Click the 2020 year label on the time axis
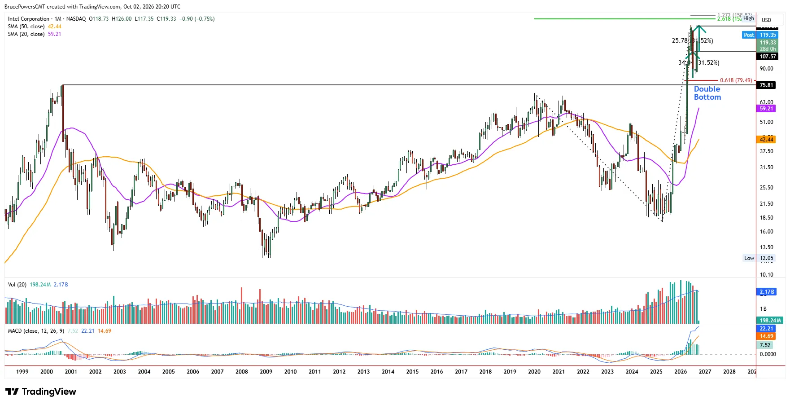This screenshot has width=790, height=405. (x=534, y=372)
